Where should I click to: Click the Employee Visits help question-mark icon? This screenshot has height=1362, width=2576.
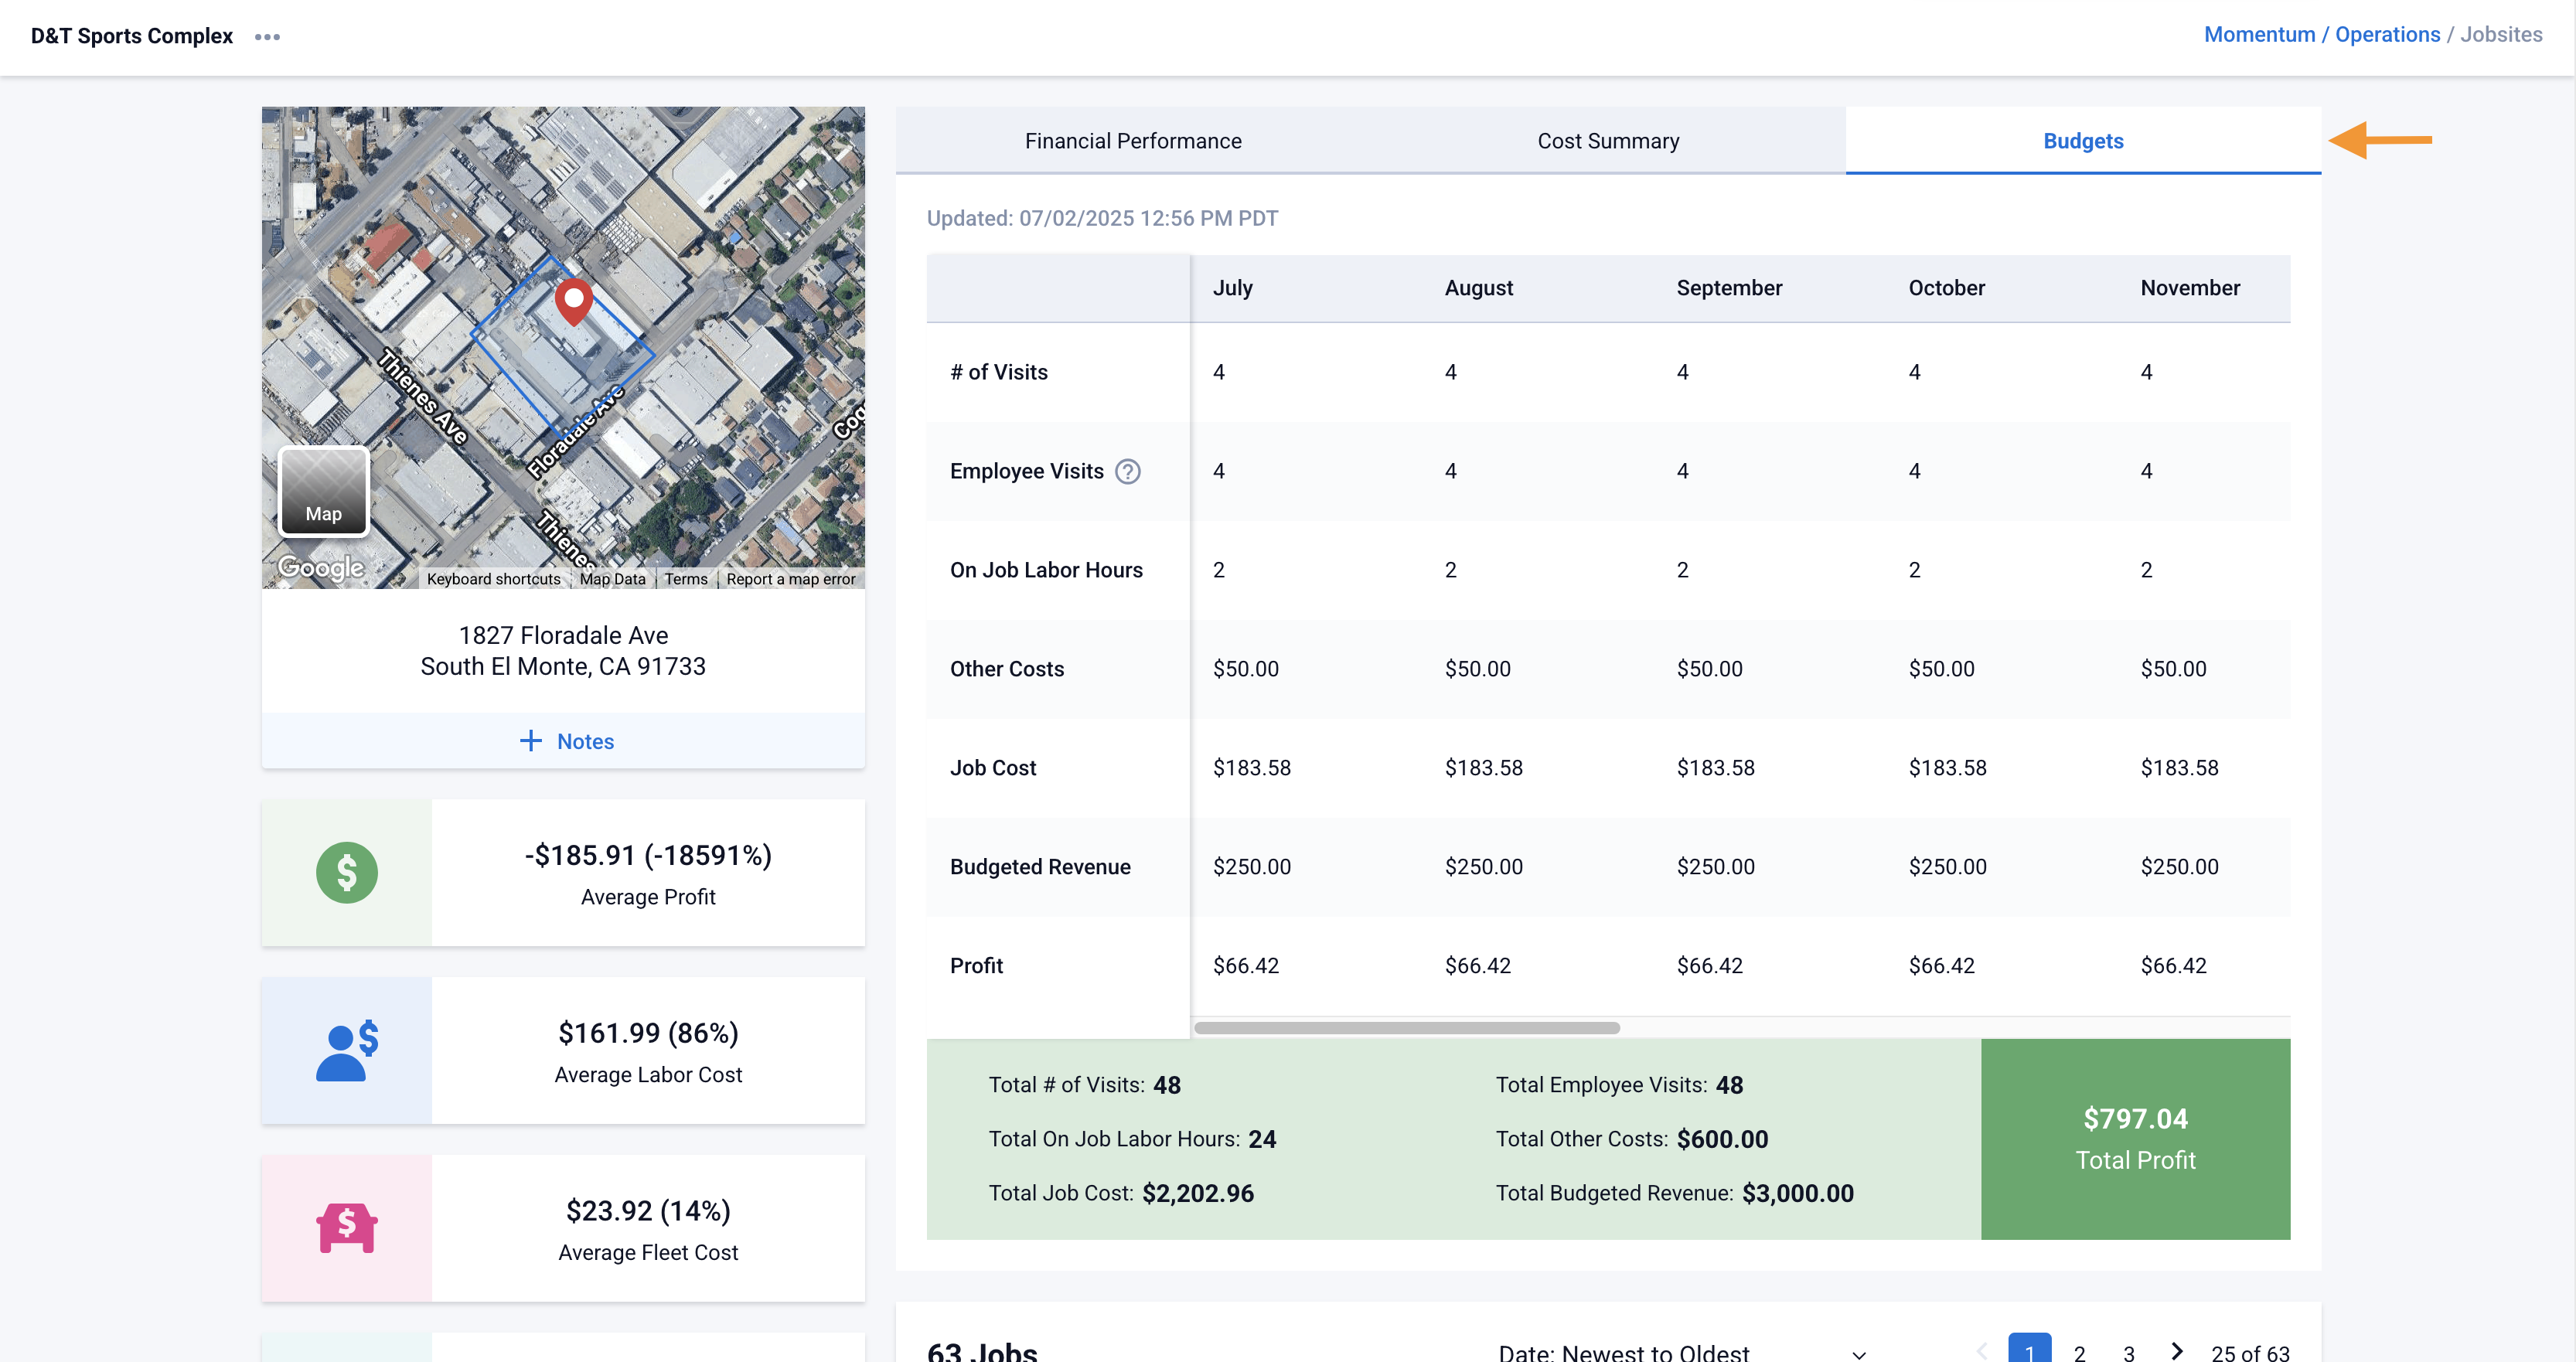[x=1128, y=471]
